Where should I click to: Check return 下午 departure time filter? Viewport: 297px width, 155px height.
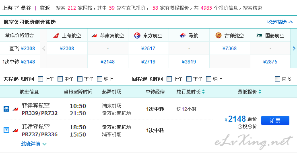coord(189,79)
